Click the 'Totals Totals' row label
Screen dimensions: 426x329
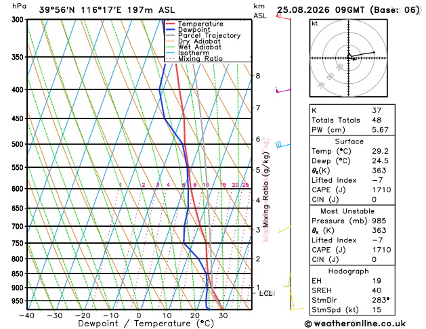pos(336,120)
